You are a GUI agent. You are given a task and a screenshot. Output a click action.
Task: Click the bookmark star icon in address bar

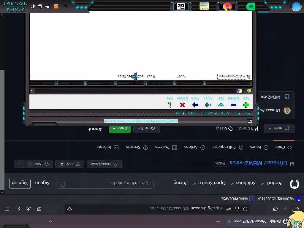[x=69, y=209]
